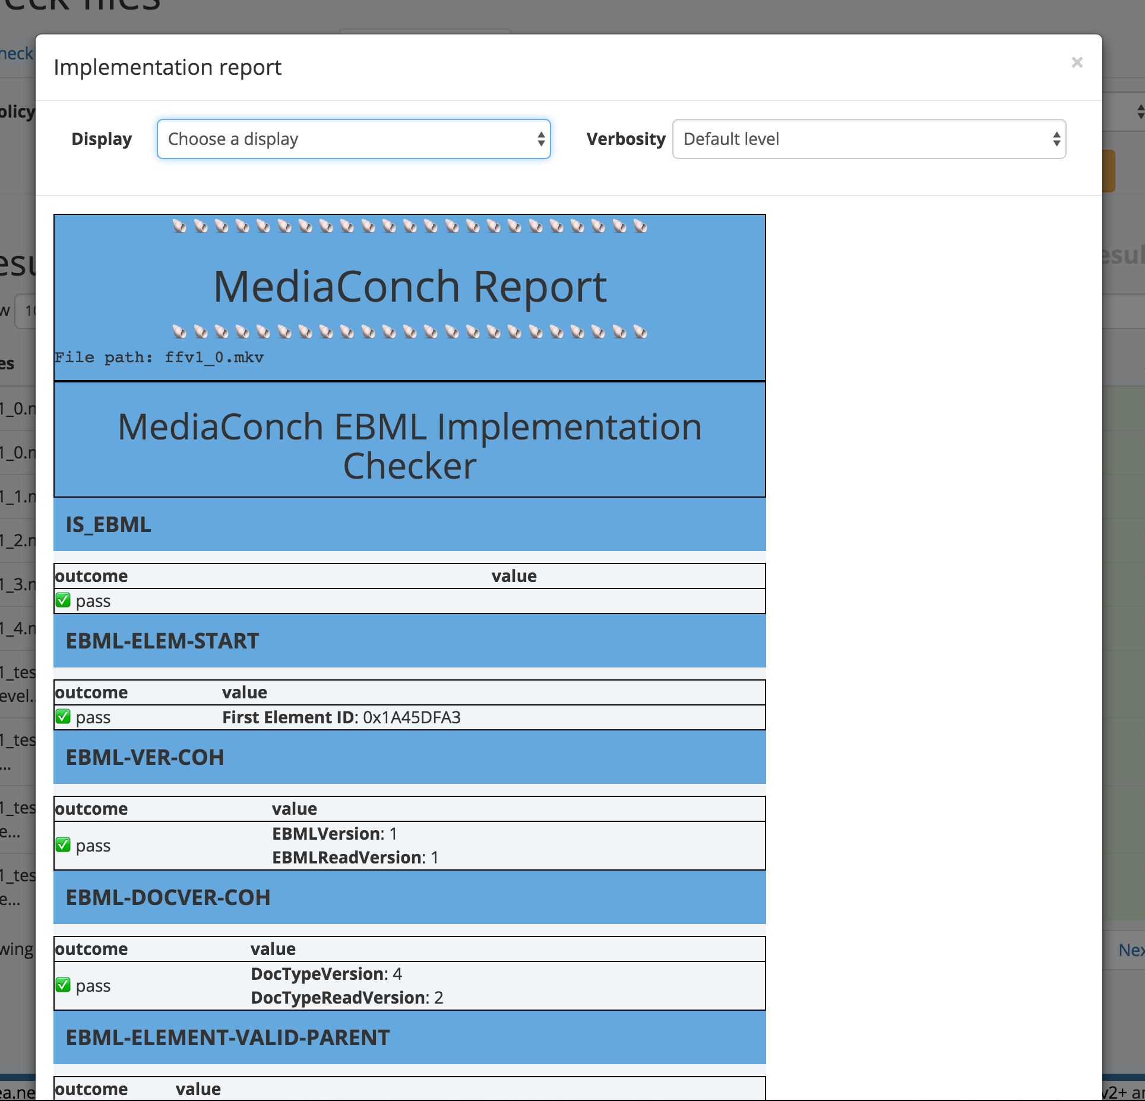Click the Implementation report dialog title
This screenshot has width=1145, height=1101.
point(167,67)
